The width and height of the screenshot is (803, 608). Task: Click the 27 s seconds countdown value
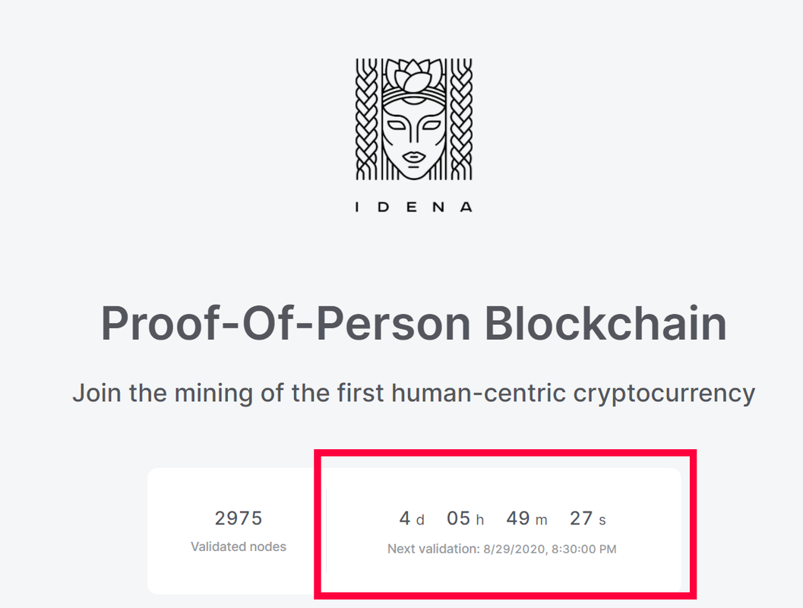588,518
